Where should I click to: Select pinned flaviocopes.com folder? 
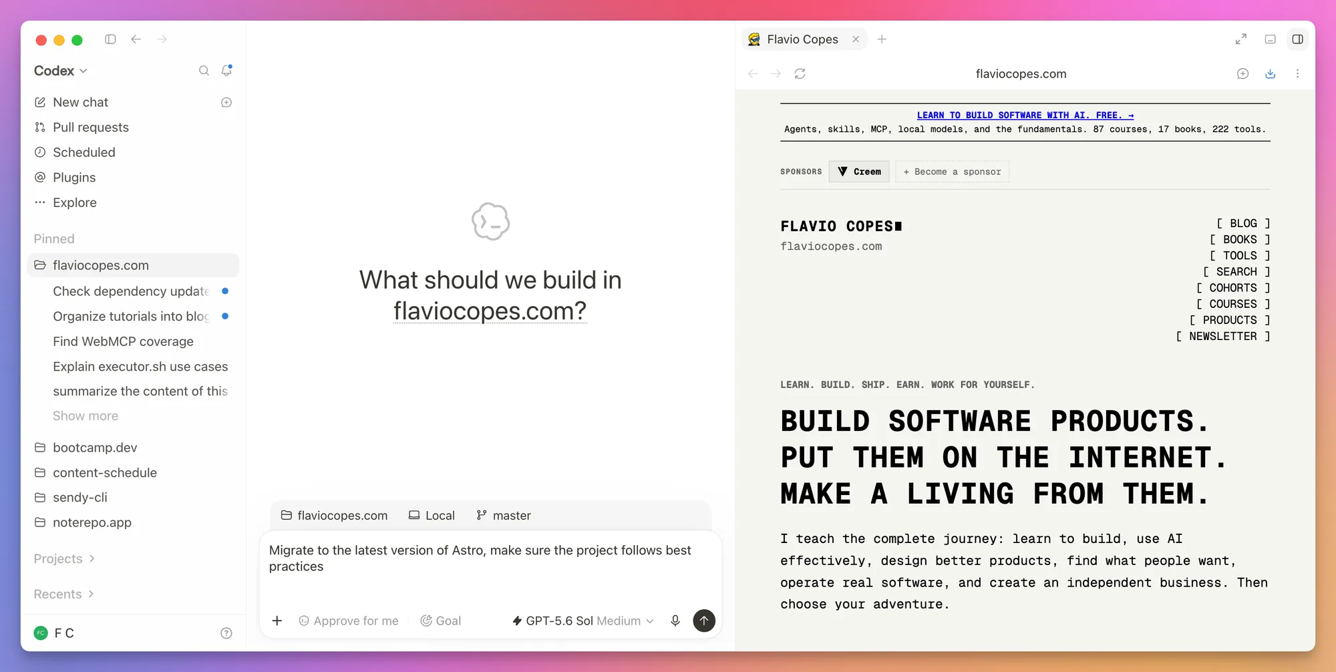(133, 265)
